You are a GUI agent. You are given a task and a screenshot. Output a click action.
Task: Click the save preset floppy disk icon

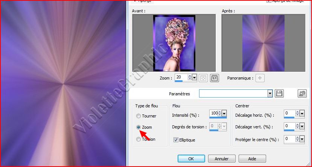pos(279,93)
